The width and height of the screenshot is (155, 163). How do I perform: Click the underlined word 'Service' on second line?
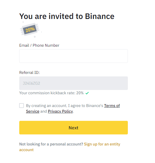33,111
